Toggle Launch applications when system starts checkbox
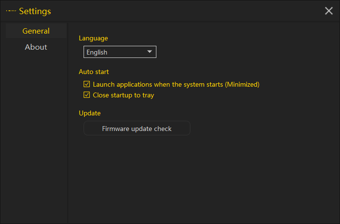Viewport: 340px width, 224px height. pos(87,84)
